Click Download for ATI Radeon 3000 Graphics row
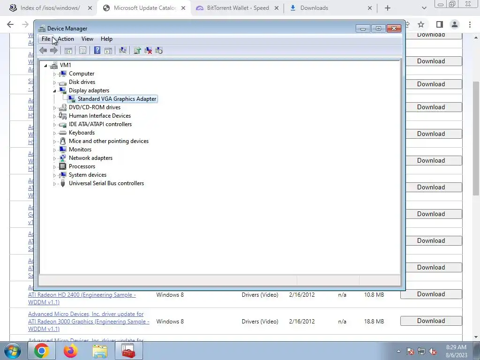Viewport: 480px width, 360px height. (x=431, y=321)
